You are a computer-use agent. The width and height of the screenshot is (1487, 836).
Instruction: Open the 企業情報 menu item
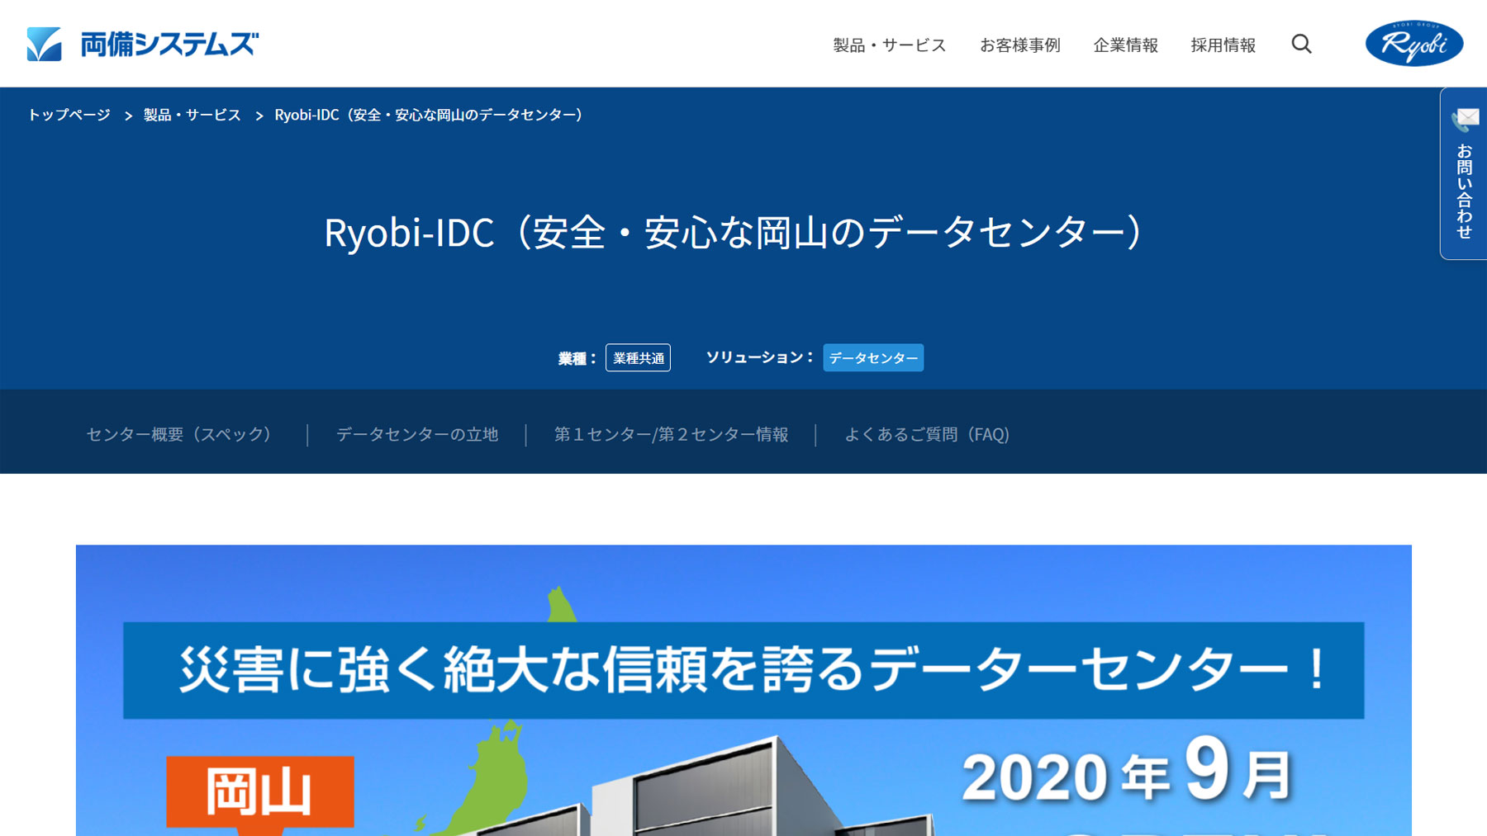point(1125,45)
